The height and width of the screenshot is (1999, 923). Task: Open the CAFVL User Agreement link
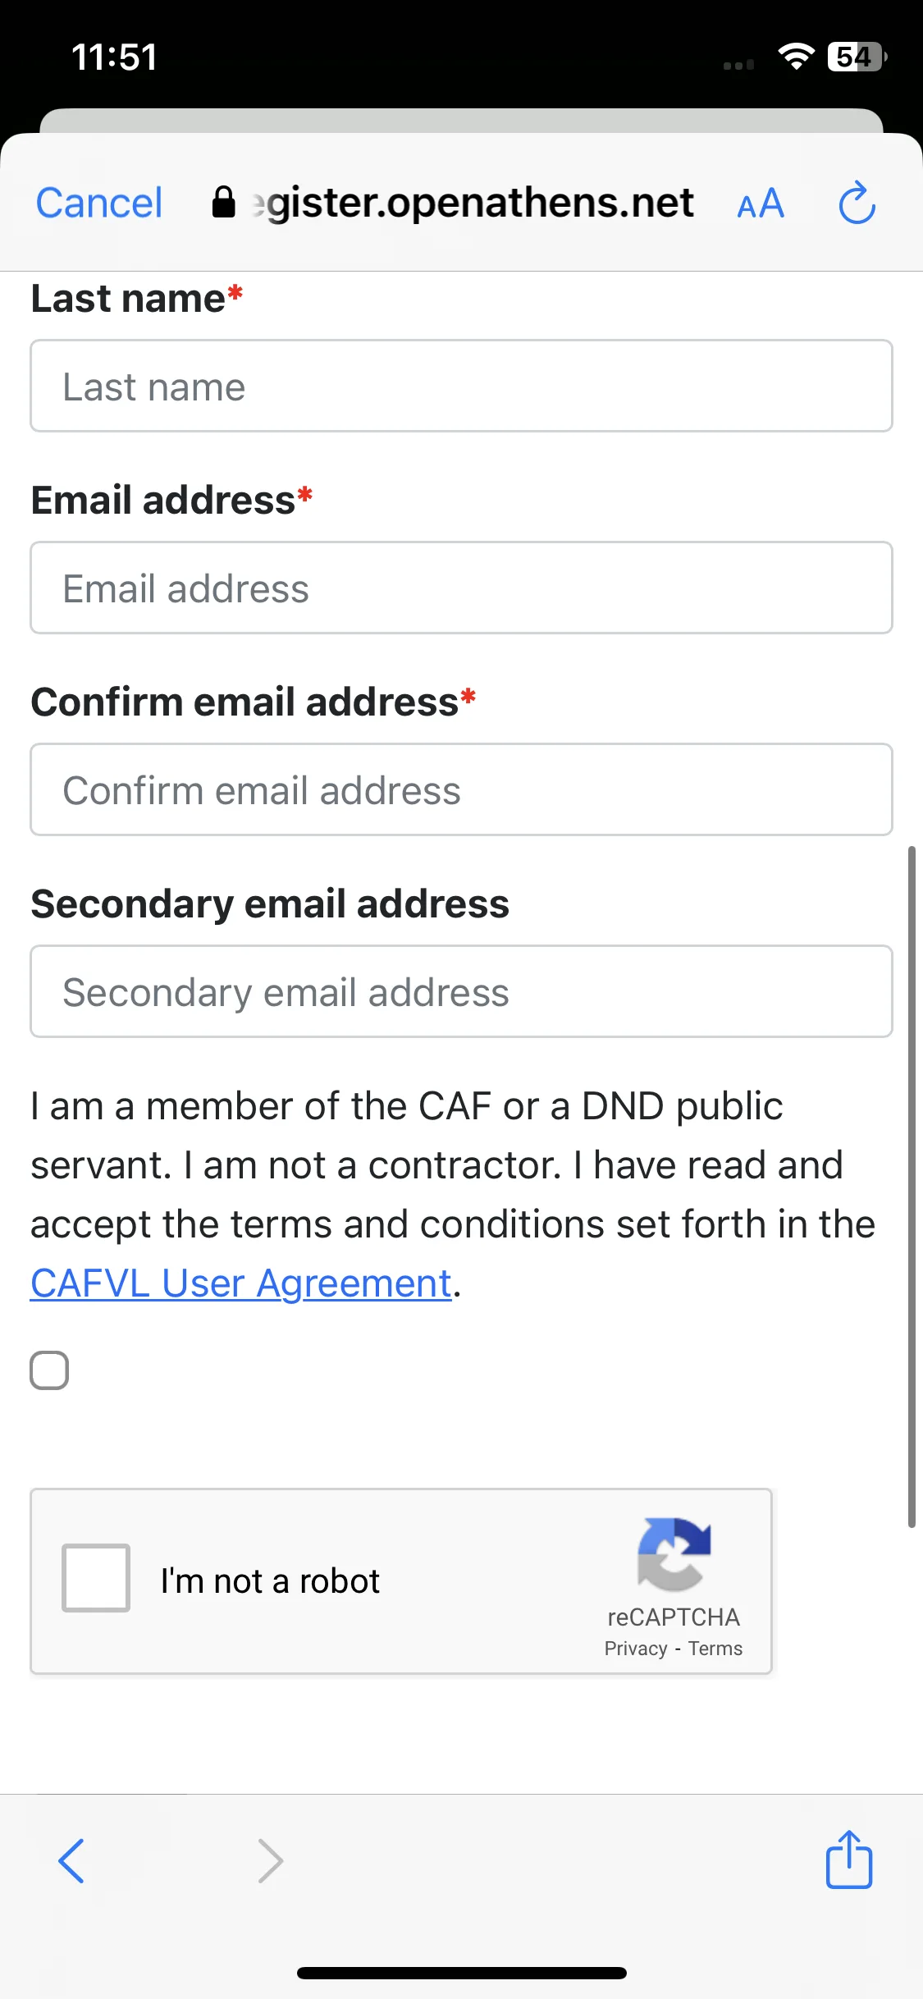coord(241,1283)
